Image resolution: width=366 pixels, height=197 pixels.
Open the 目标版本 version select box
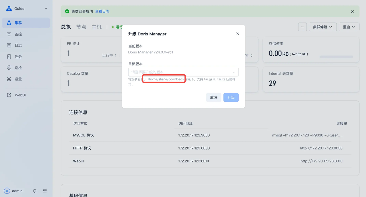tap(184, 72)
